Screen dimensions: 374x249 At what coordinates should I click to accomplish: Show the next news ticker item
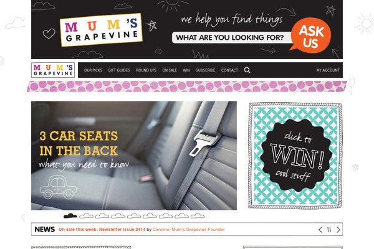tap(338, 230)
